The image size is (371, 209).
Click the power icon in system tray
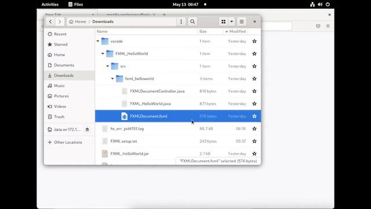328,4
